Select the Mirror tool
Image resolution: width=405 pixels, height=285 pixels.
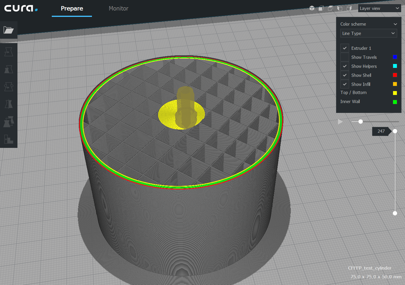coord(9,104)
